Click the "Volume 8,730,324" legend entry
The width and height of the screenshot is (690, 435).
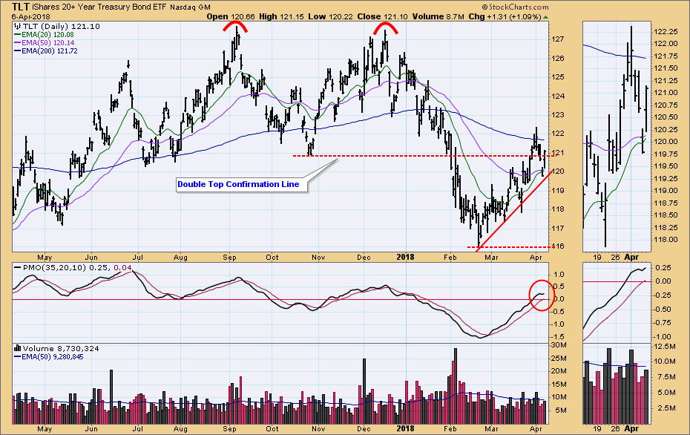pos(61,349)
